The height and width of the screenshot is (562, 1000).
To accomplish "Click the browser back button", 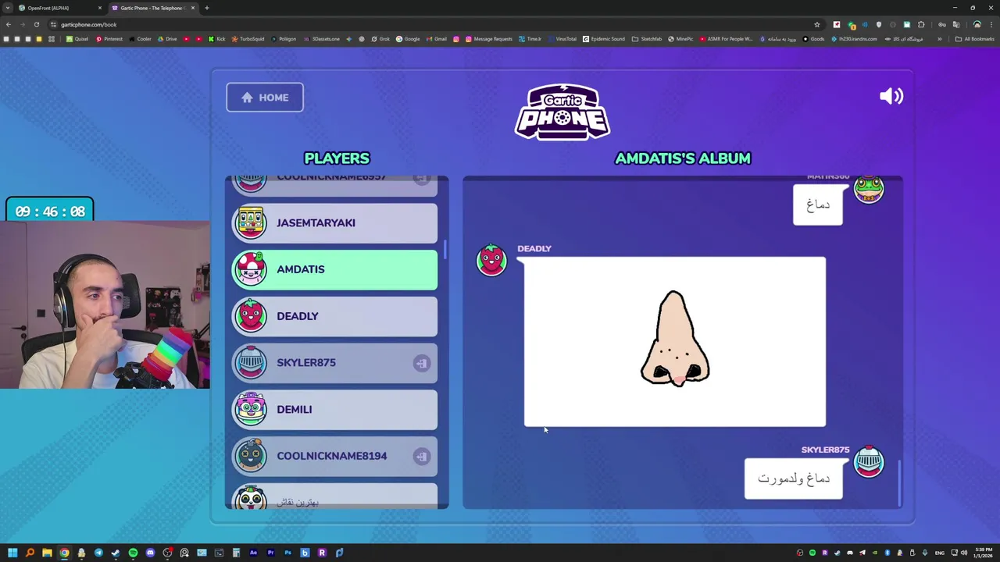I will 9,24.
